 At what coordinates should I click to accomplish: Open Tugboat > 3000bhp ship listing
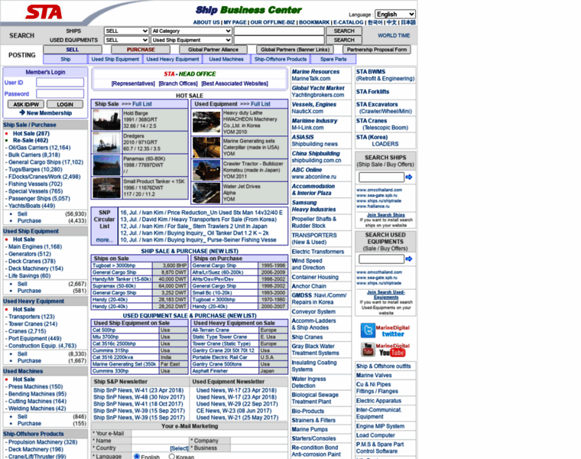tap(114, 265)
